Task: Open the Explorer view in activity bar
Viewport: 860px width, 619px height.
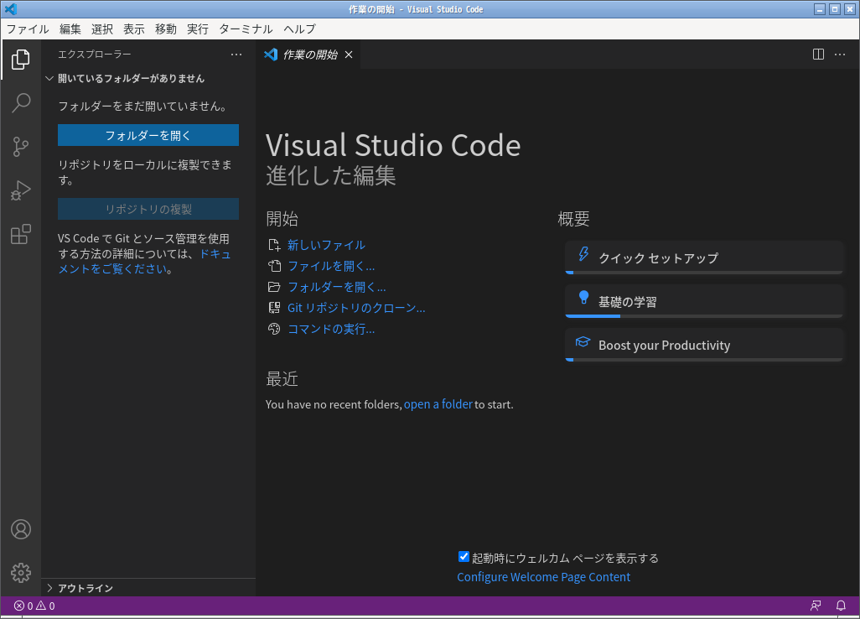Action: tap(21, 60)
